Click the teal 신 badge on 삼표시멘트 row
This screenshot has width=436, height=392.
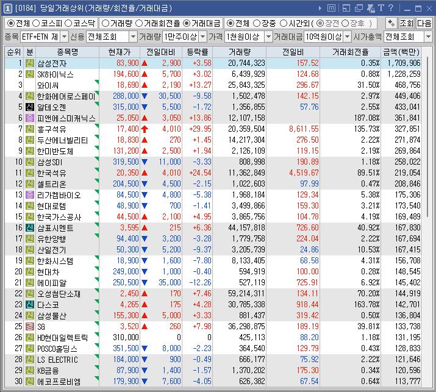30,227
